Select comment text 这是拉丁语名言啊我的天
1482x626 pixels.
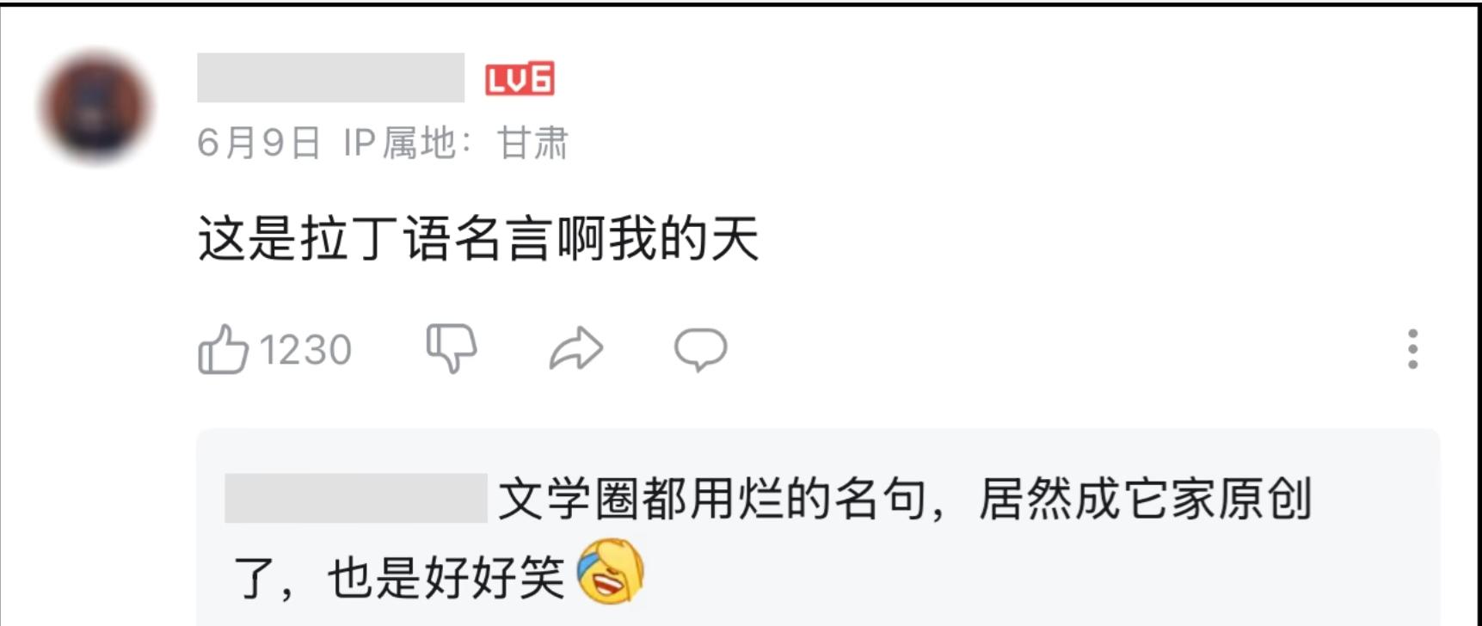tap(478, 238)
